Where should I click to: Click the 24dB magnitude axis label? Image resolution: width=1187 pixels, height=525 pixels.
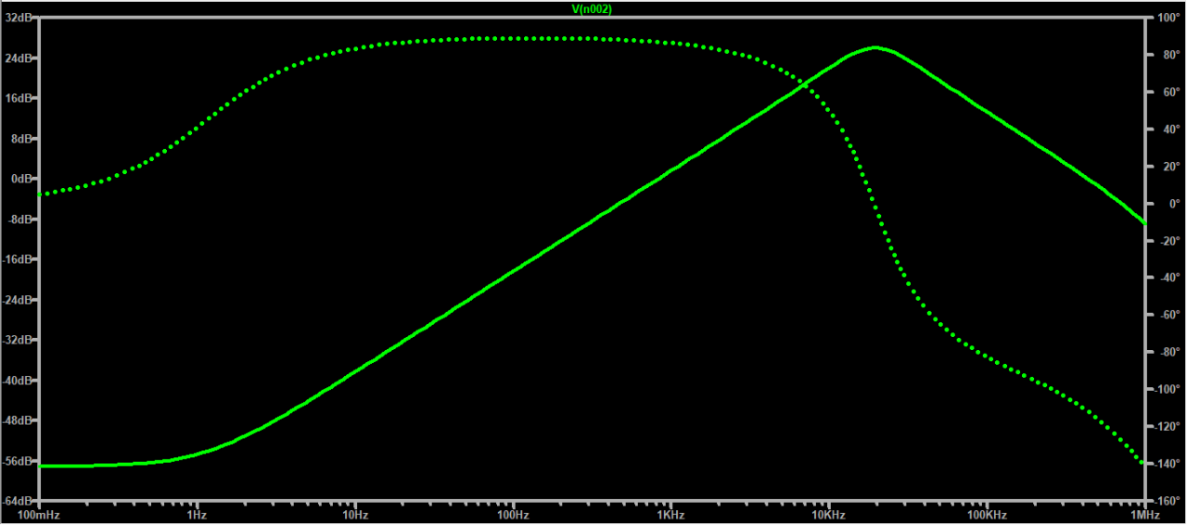[x=20, y=58]
